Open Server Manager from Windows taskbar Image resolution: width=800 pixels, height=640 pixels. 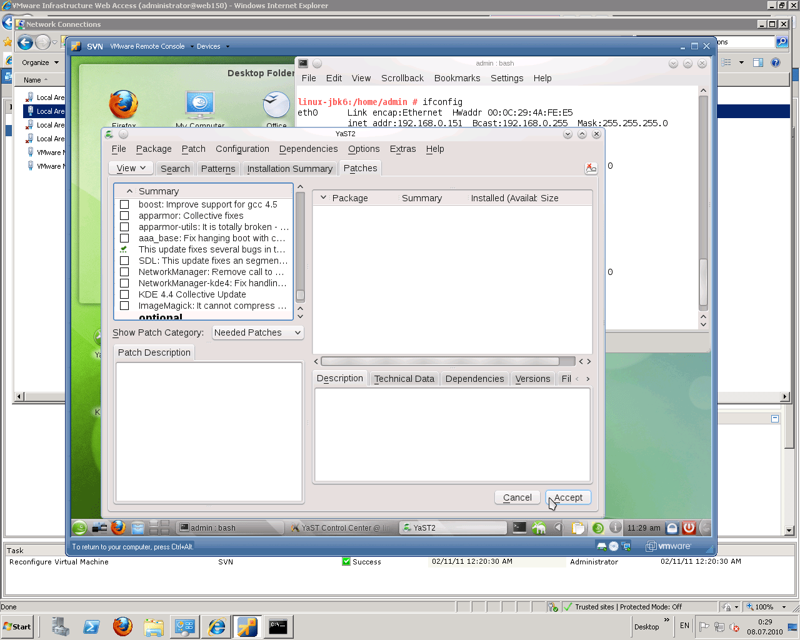61,626
